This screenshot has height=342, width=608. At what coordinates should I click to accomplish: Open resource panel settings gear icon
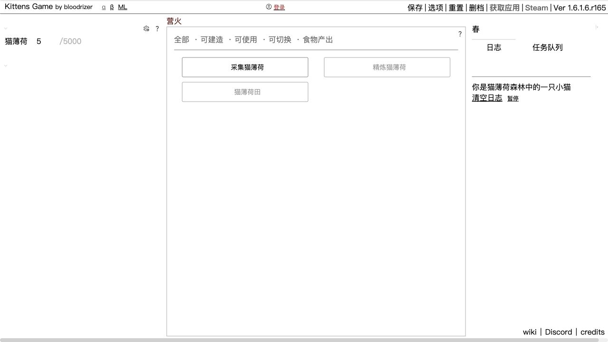[146, 28]
